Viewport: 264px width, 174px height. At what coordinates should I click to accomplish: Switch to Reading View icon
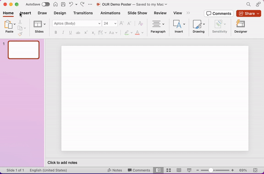179,170
